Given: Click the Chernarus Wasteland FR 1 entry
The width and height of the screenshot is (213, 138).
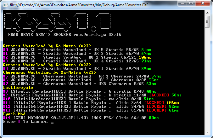Looking at the screenshot, I should click(x=82, y=76).
